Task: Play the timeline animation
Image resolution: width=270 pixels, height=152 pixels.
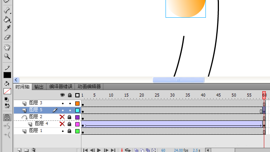Action: click(99, 150)
